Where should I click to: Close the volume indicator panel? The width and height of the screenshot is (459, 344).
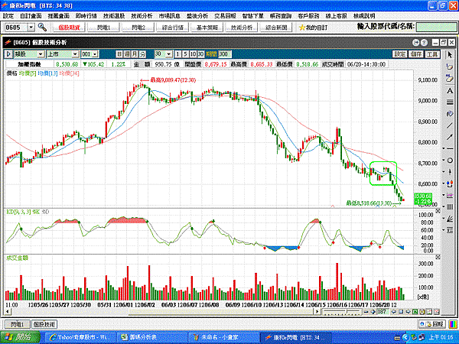[x=438, y=257]
